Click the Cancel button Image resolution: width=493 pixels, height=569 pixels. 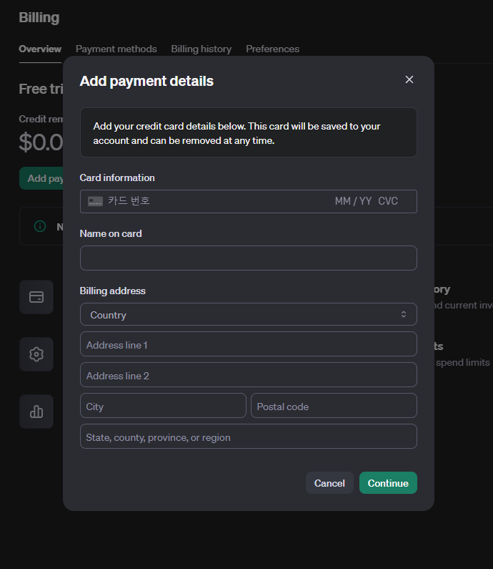(x=329, y=483)
